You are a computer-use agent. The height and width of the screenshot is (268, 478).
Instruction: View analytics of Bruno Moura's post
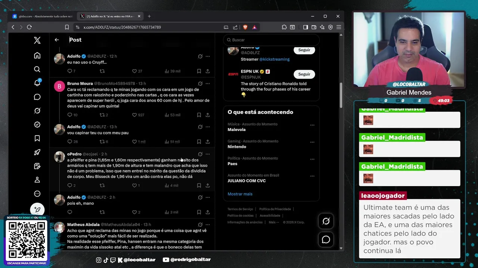173,115
